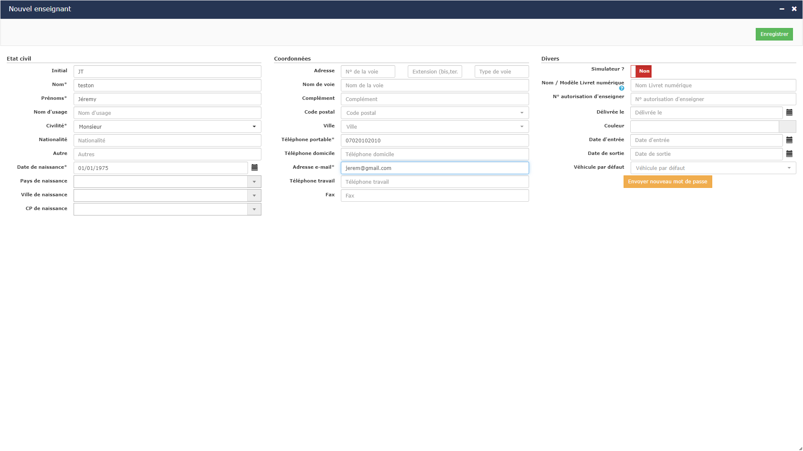Click Envoyer nouveau mot de passe button
The image size is (803, 451).
667,182
